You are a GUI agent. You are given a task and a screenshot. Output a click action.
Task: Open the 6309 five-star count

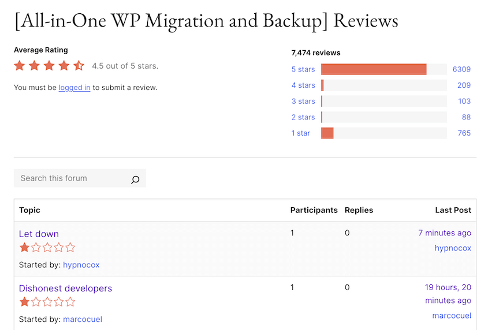tap(461, 69)
